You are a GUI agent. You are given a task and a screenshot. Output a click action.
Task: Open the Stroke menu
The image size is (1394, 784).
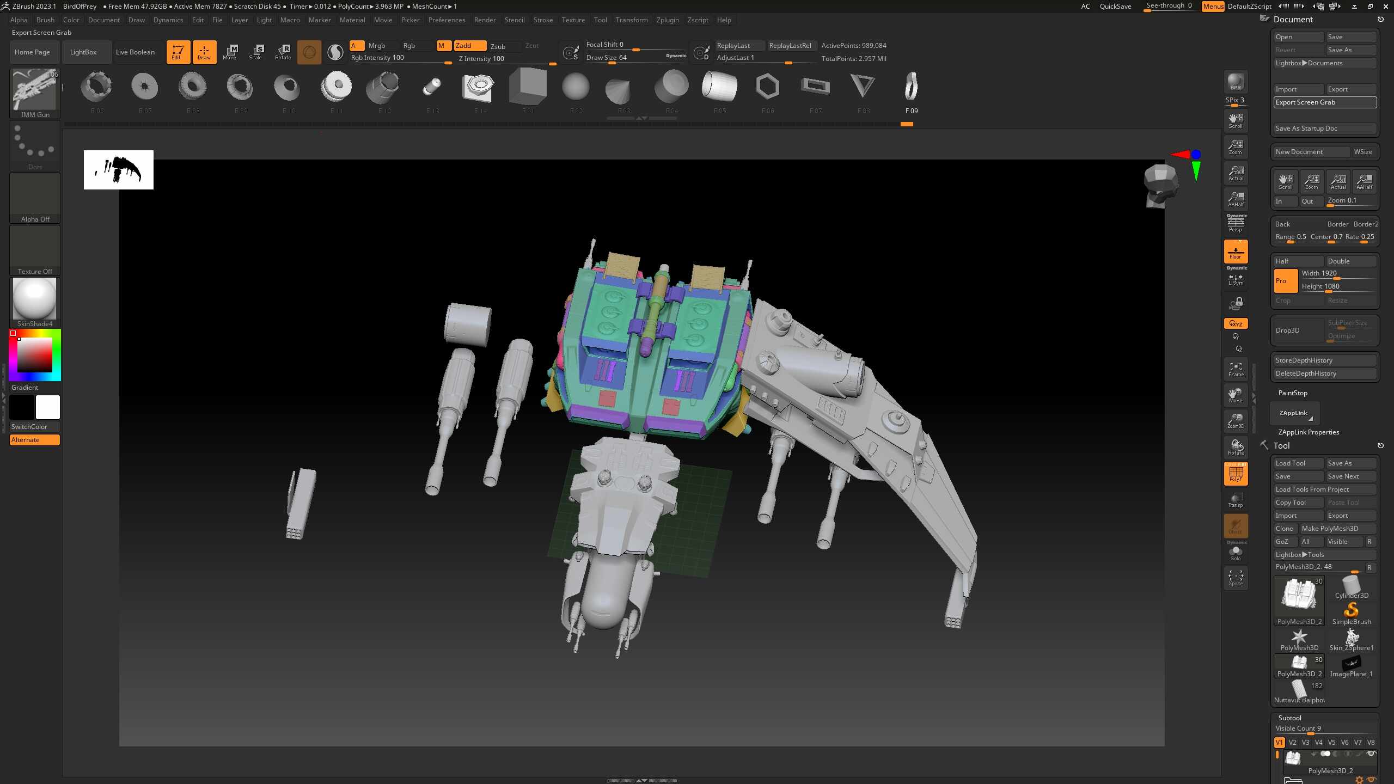pyautogui.click(x=542, y=20)
